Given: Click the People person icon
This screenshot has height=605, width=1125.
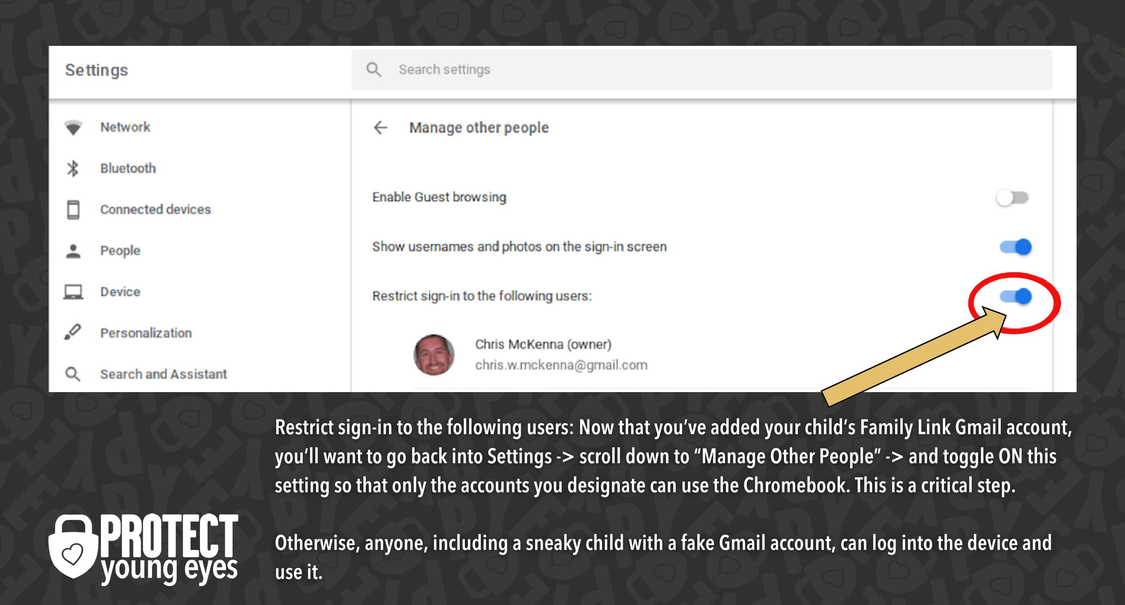Looking at the screenshot, I should [x=73, y=251].
